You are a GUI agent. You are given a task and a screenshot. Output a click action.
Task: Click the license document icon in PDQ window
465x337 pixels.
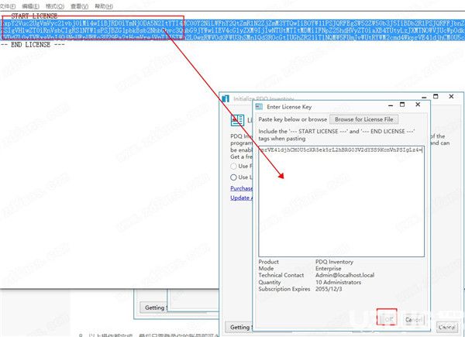[238, 120]
